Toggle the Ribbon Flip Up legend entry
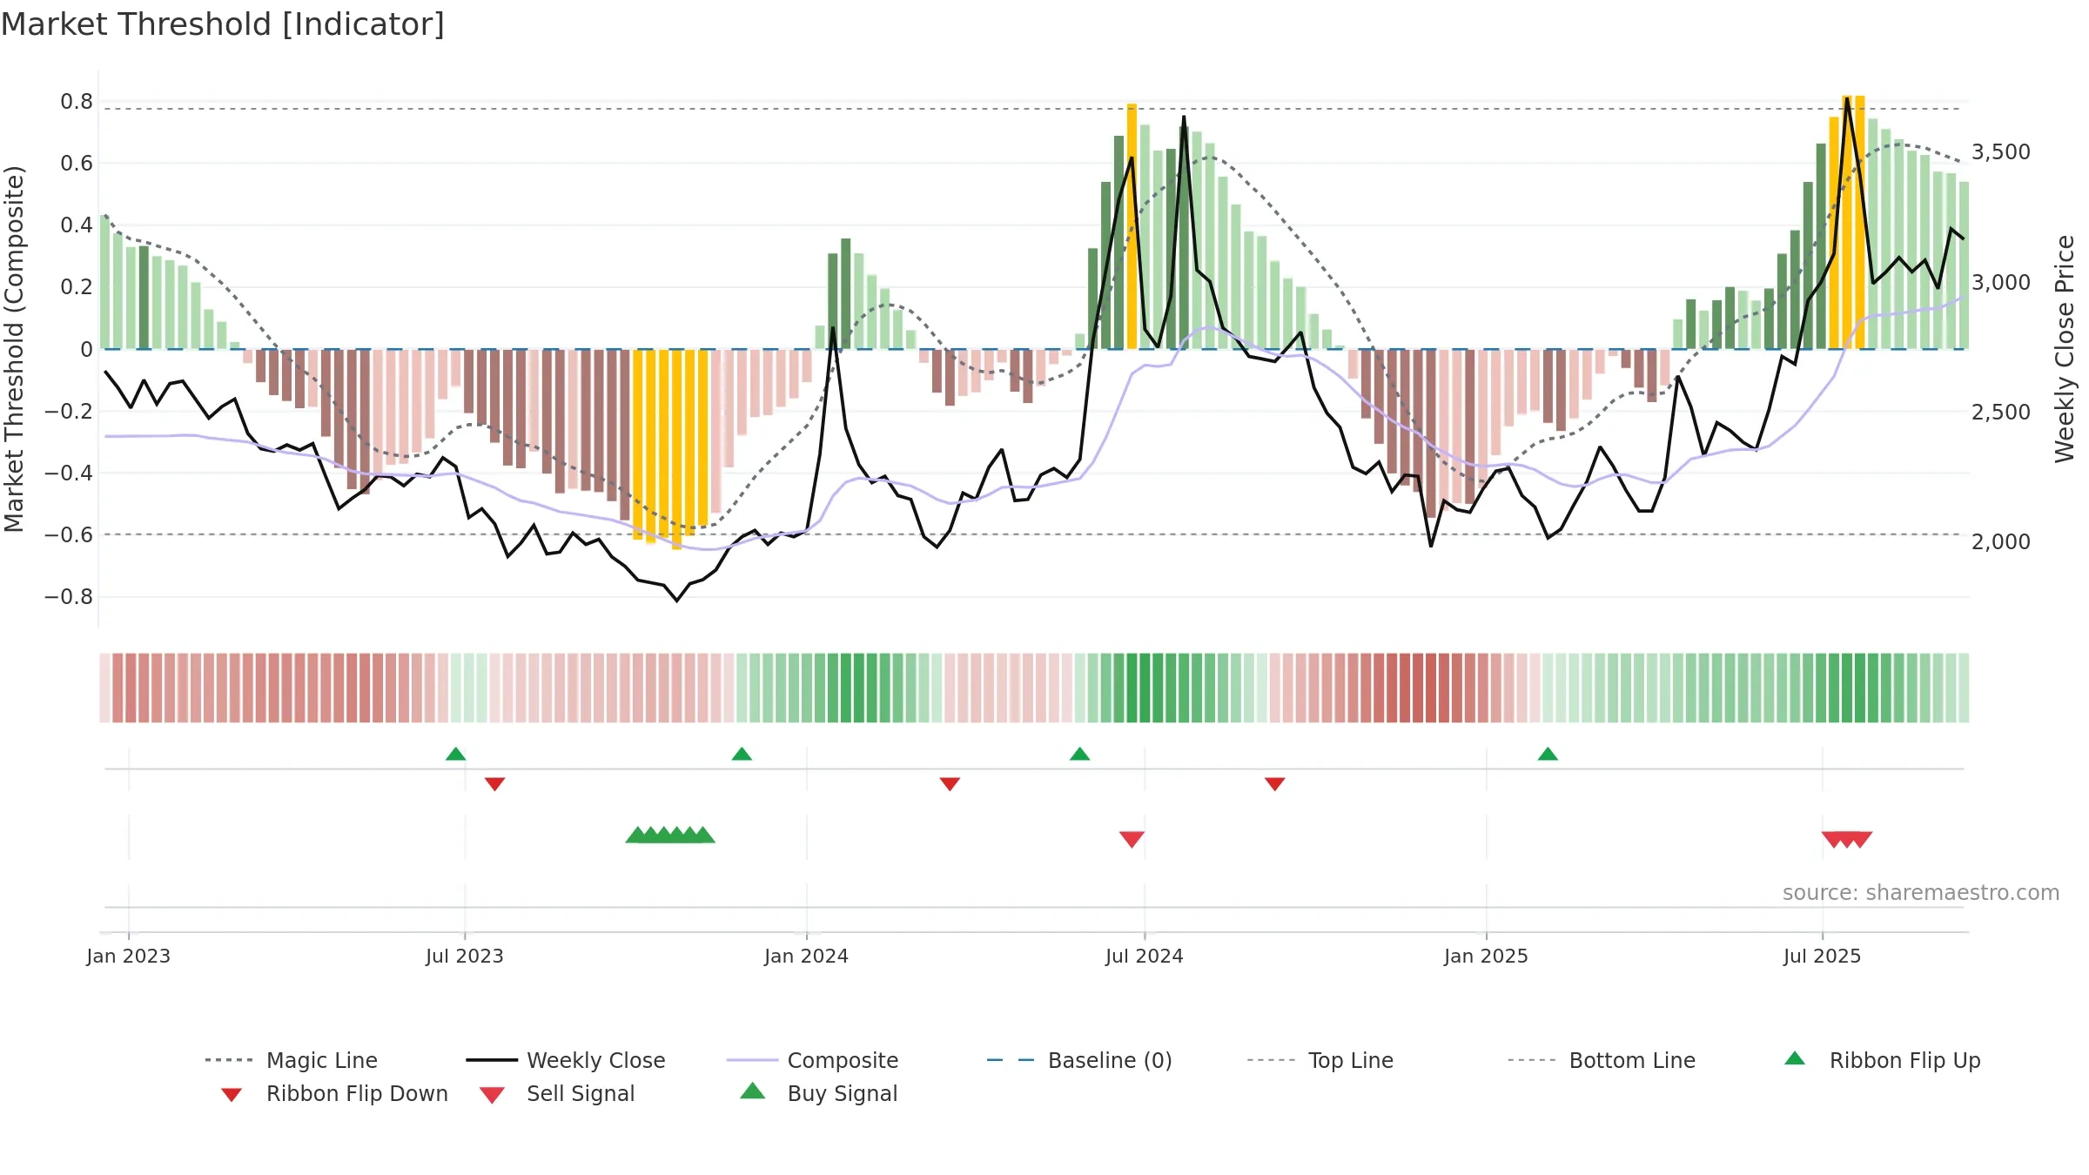The image size is (2089, 1175). click(1883, 1060)
